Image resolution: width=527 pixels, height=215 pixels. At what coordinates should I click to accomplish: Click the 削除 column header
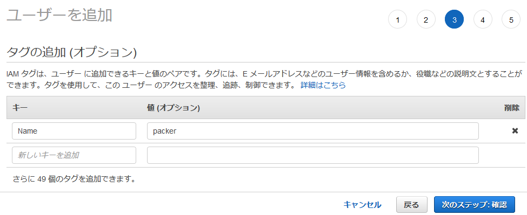pos(511,108)
